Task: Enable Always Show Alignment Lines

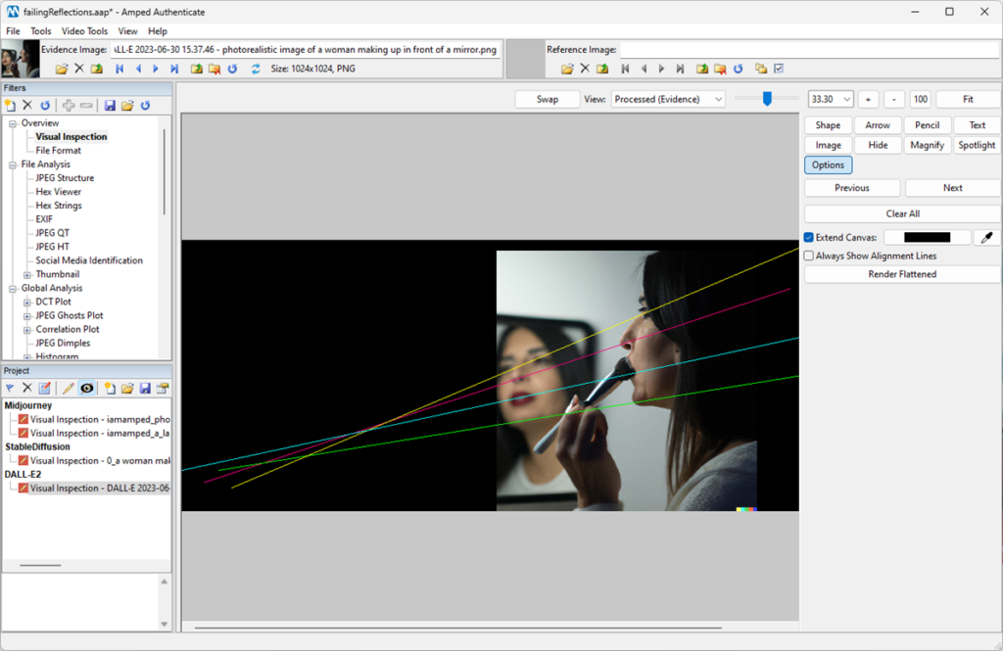Action: 809,256
